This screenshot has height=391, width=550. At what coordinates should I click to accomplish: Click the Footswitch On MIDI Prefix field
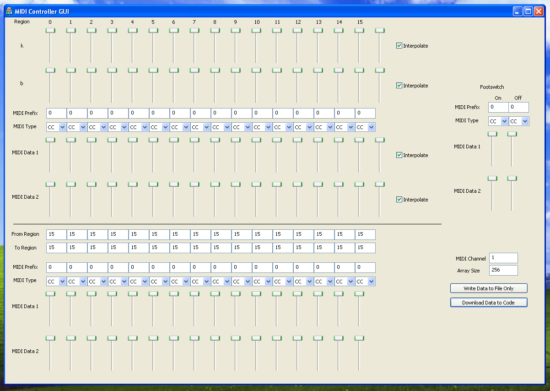(498, 107)
